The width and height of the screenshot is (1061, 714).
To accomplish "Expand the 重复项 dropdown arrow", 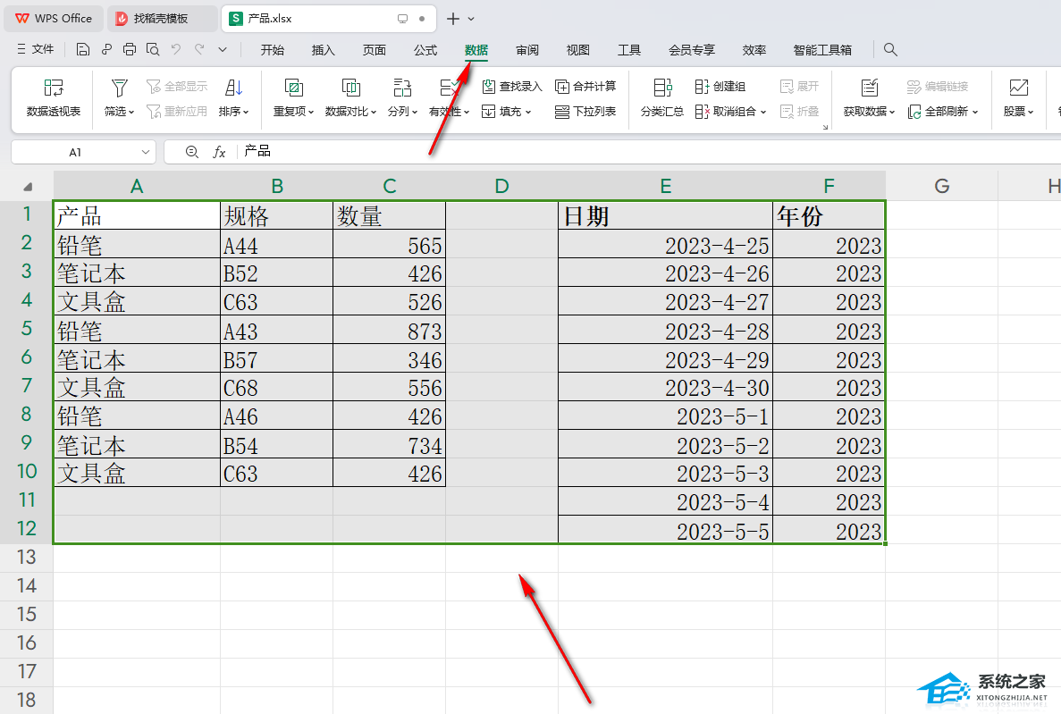I will [310, 112].
